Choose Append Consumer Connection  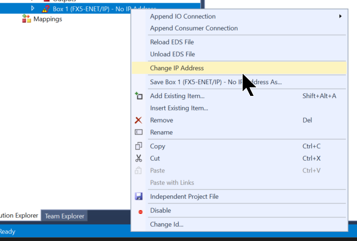[x=193, y=28]
